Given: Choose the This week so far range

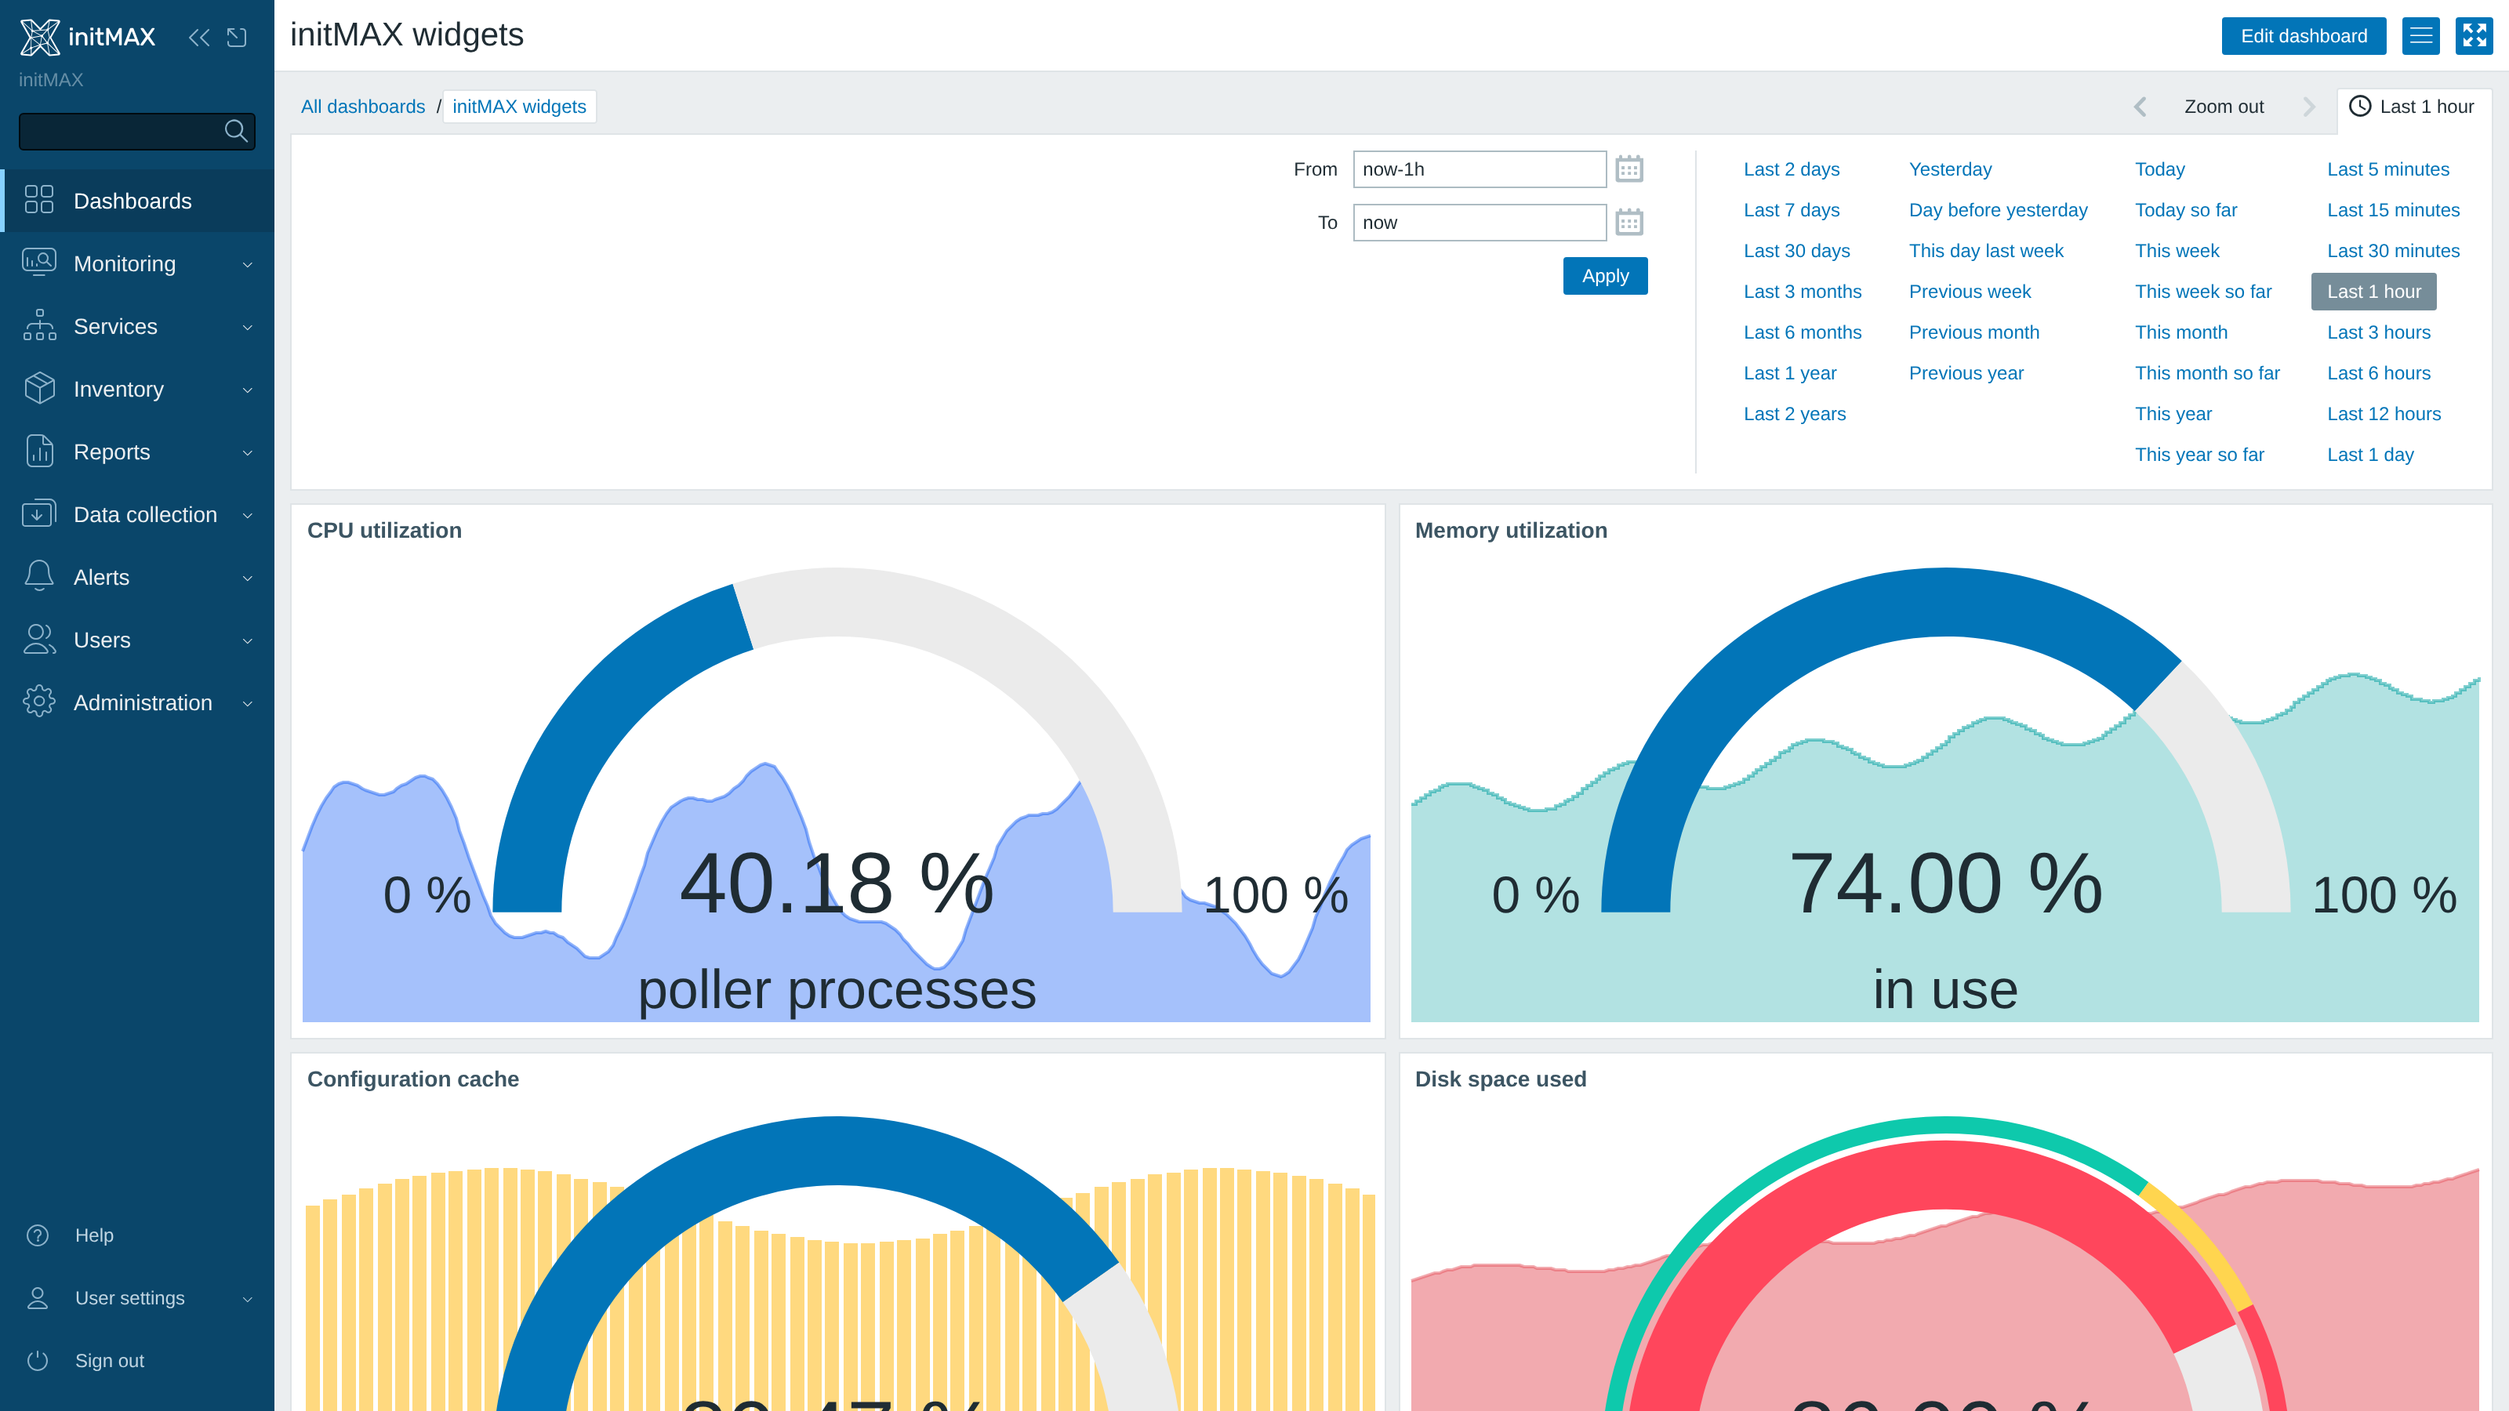Looking at the screenshot, I should click(x=2203, y=292).
